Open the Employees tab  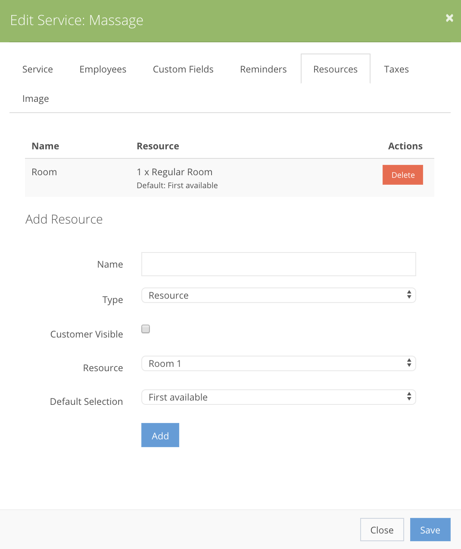[x=103, y=69]
